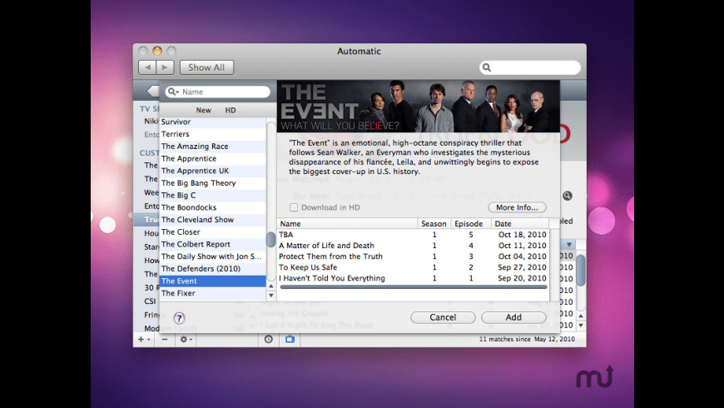This screenshot has width=724, height=408.
Task: Select The Apprentice show
Action: [213, 158]
